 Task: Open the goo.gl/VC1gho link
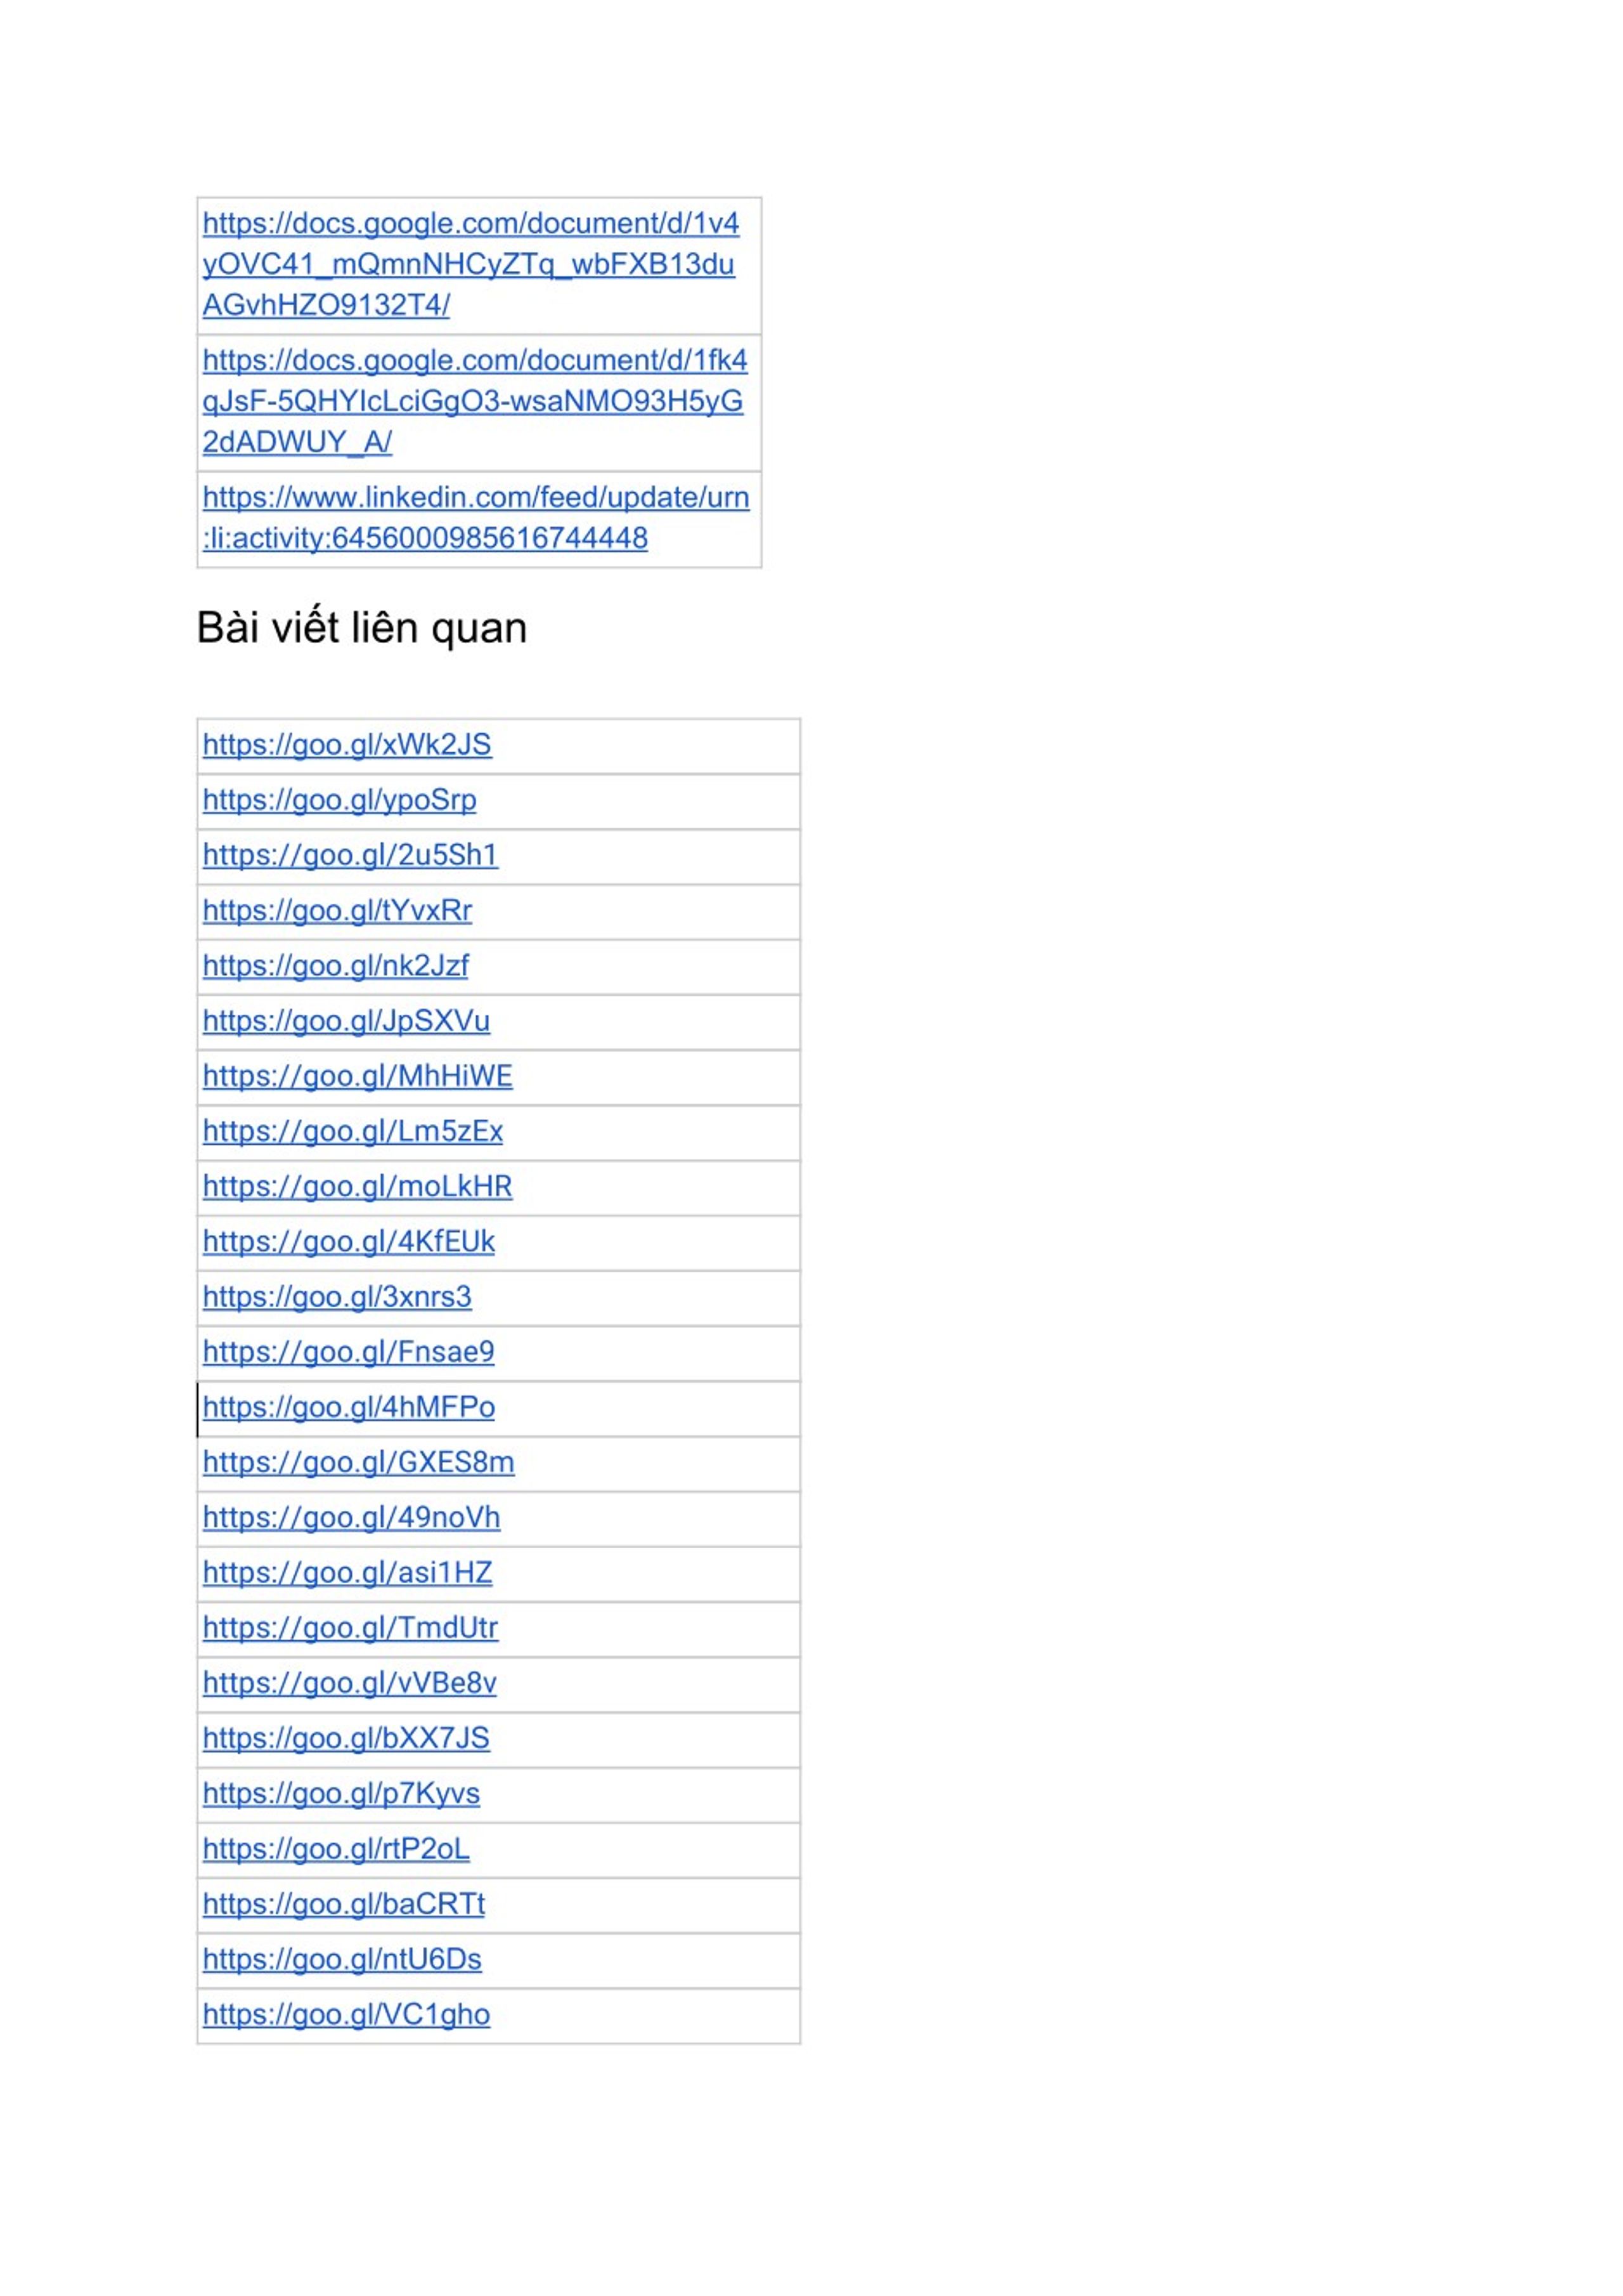347,2014
